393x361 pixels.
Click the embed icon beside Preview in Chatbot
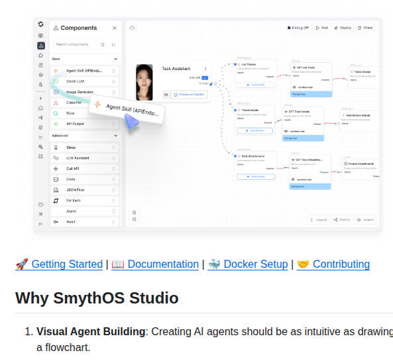tap(166, 95)
